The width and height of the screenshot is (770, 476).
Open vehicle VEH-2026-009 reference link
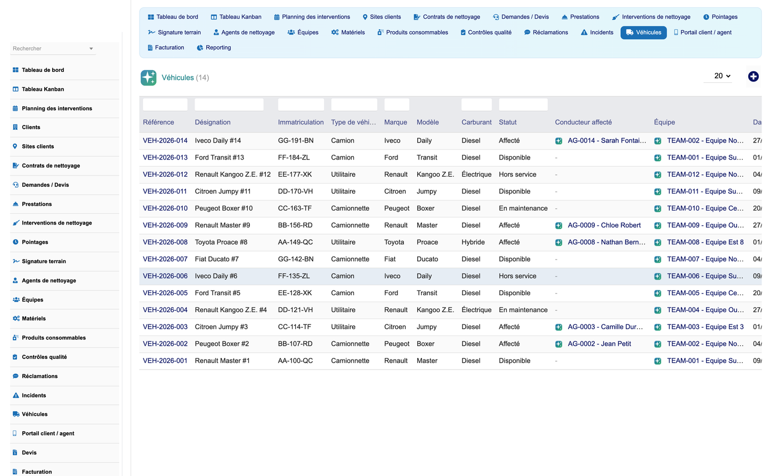tap(165, 226)
